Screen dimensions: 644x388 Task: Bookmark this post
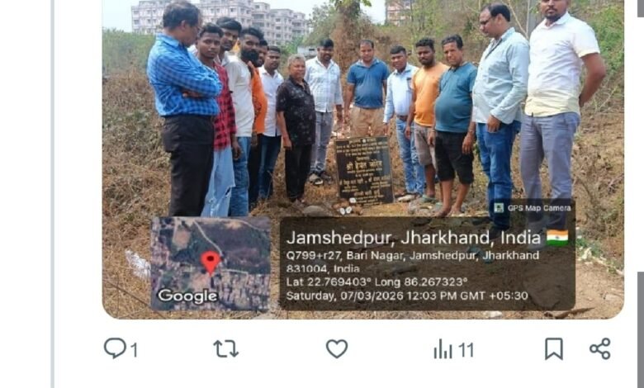pyautogui.click(x=554, y=349)
